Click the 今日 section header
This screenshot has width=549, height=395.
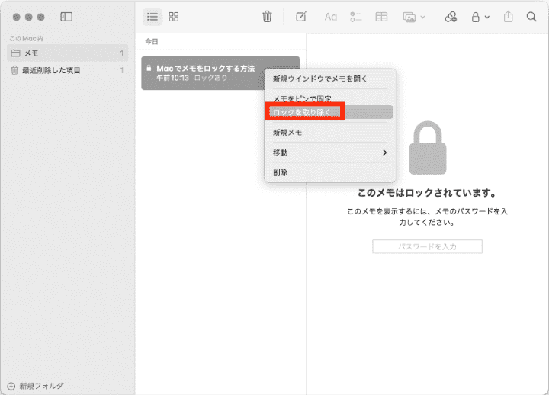[152, 42]
